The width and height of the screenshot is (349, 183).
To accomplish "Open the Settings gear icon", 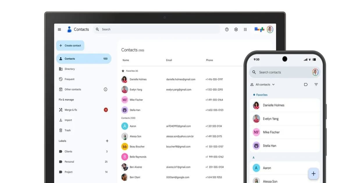I will tap(236, 29).
